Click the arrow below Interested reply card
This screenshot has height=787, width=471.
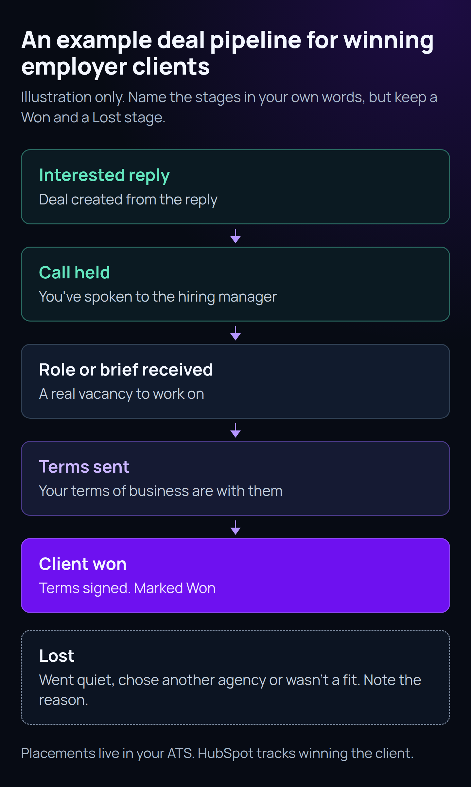pyautogui.click(x=235, y=236)
